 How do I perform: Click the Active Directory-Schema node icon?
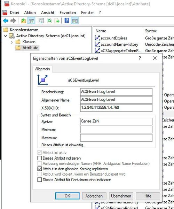(x=12, y=36)
